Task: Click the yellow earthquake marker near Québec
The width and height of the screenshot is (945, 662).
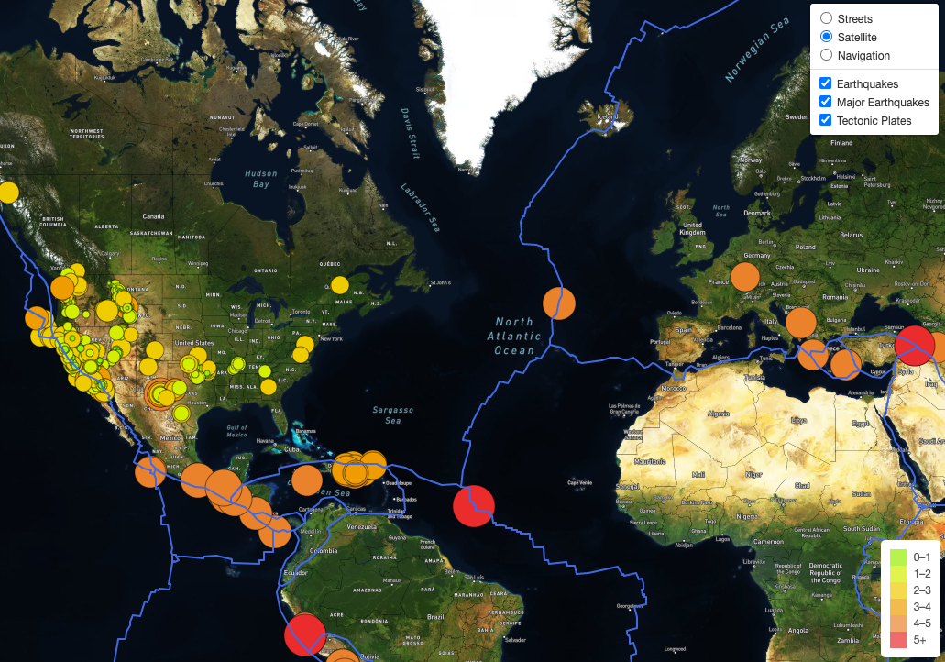Action: coord(340,284)
